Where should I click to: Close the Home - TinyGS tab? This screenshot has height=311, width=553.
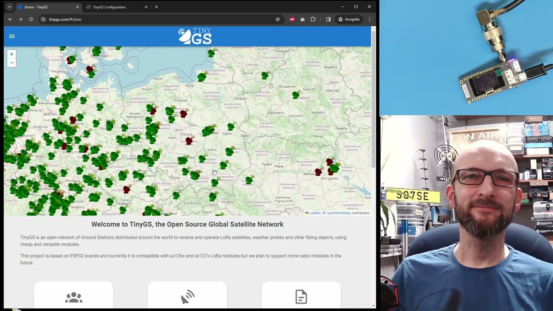[x=77, y=7]
